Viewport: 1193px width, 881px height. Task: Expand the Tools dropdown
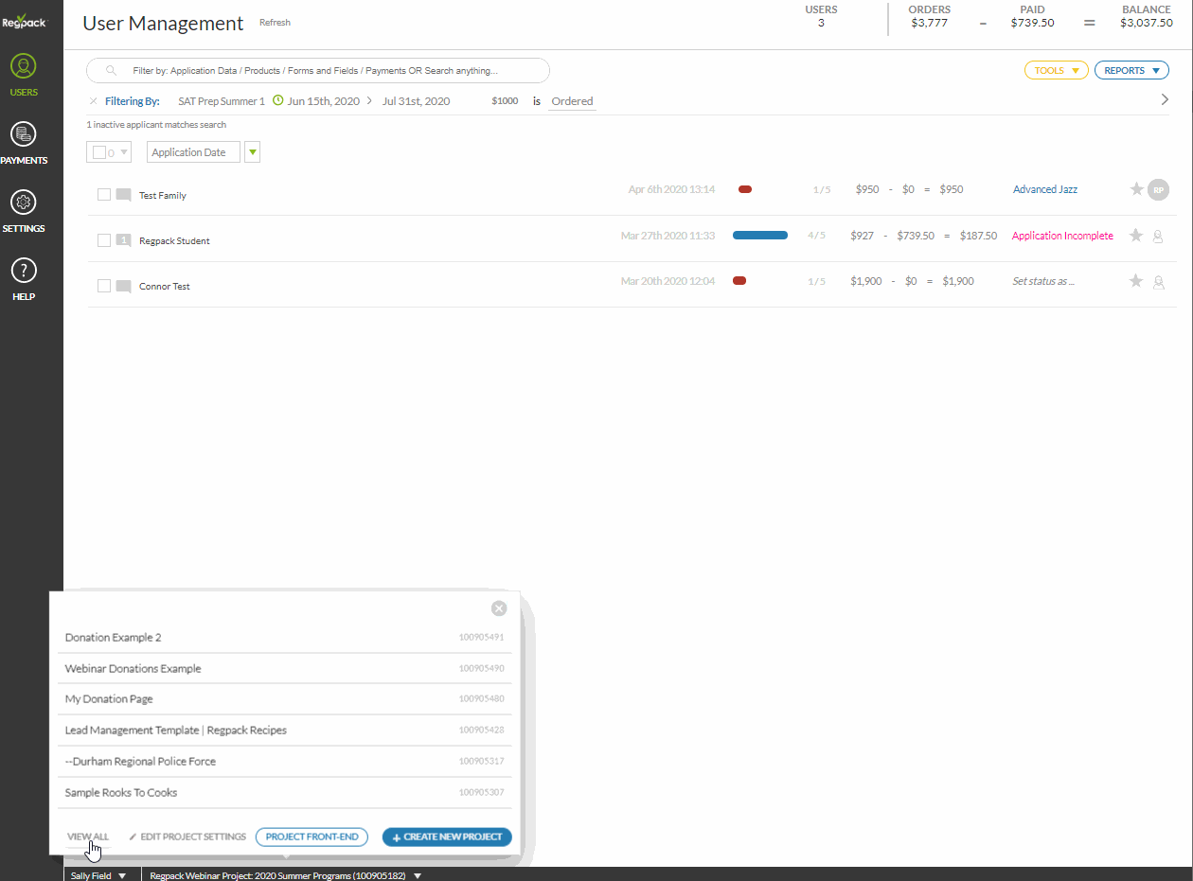point(1056,70)
